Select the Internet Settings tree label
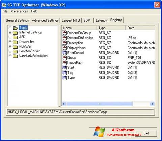This screenshot has height=141, width=162. (30, 32)
